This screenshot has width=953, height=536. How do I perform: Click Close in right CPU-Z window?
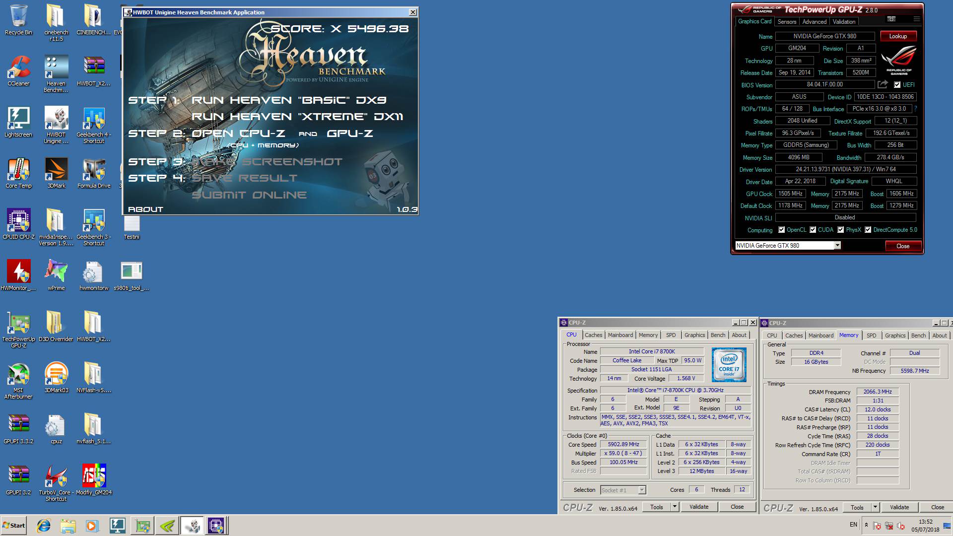click(937, 507)
